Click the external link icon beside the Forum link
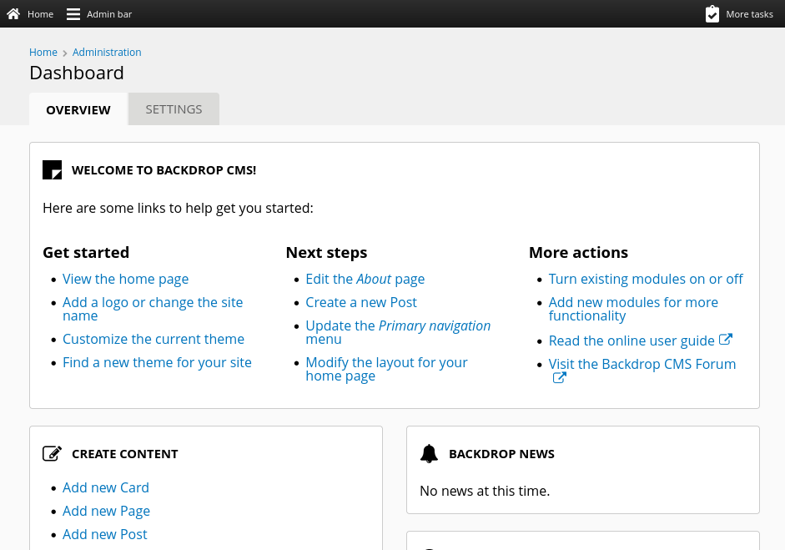The image size is (785, 550). (x=559, y=377)
